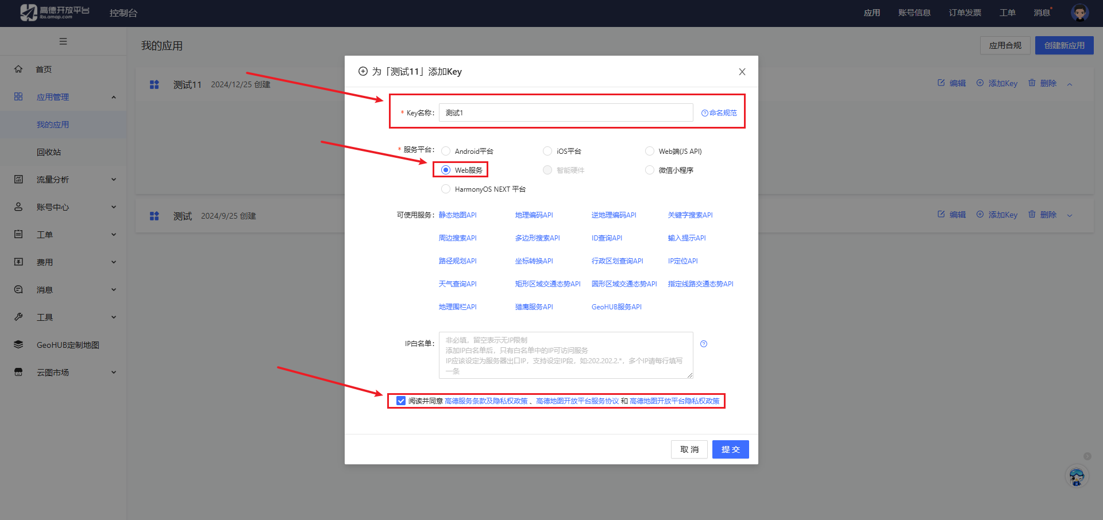Click the IP白名单 text area
This screenshot has height=520, width=1103.
566,355
